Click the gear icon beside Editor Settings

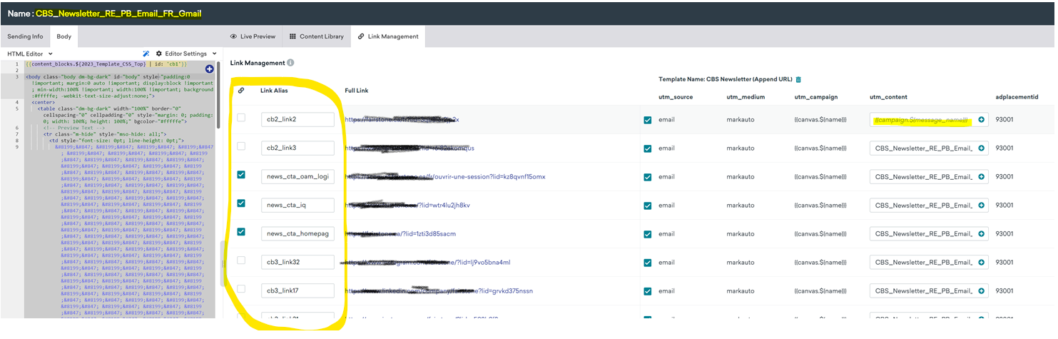(159, 54)
